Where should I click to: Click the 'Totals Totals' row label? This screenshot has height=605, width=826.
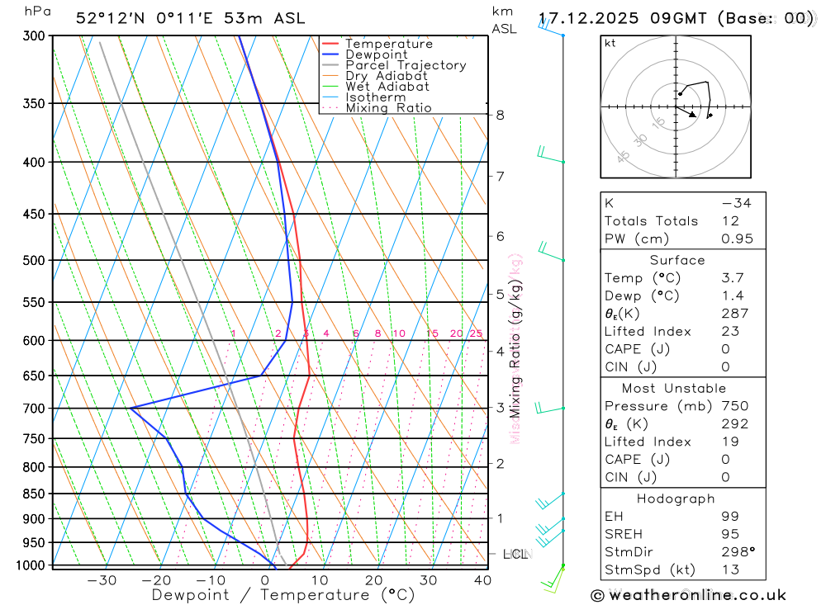(651, 221)
